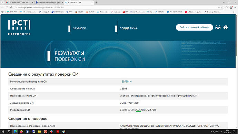Screen dimensions: 238x134
Task: Open registration number link 59520-14
Action: [x=127, y=82]
